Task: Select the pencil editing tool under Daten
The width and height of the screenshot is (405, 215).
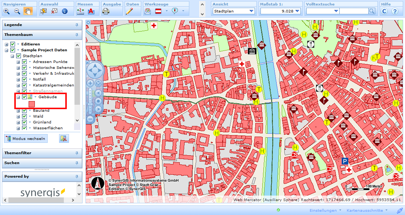Action: click(x=129, y=11)
